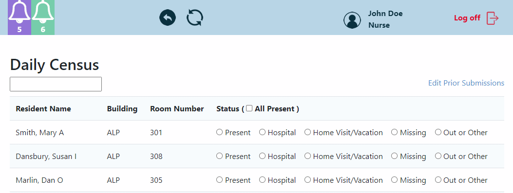Image resolution: width=513 pixels, height=193 pixels.
Task: Select Hospital for Smith, Mary A
Action: (263, 132)
